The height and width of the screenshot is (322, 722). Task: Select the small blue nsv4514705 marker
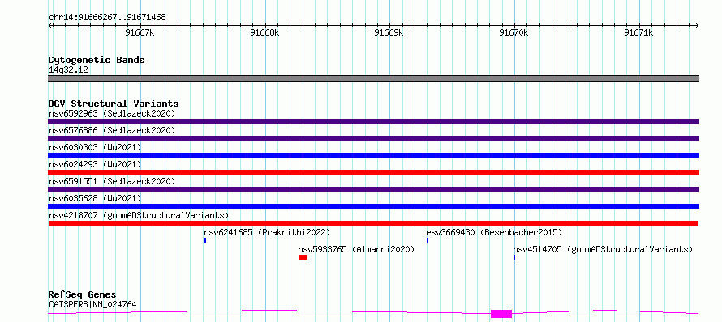[514, 257]
